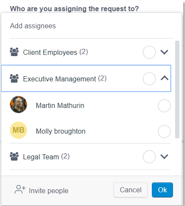Click the Client Employees group icon
This screenshot has width=185, height=206.
point(14,52)
